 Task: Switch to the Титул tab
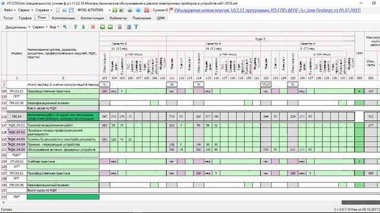click(8, 18)
